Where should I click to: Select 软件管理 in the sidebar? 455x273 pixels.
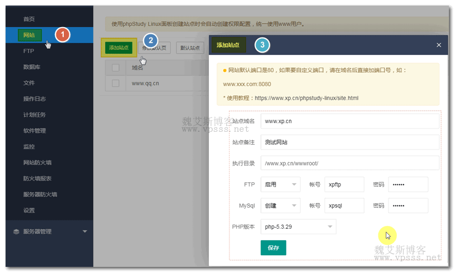34,131
